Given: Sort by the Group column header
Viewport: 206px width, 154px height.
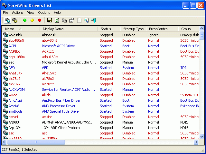Looking at the screenshot, I should point(189,29).
